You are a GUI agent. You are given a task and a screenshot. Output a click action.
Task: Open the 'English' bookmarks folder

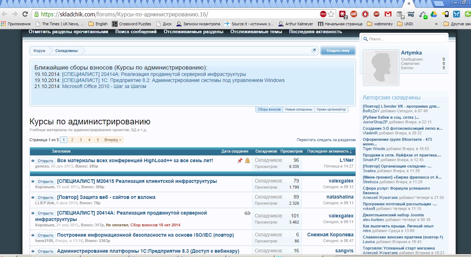[98, 24]
